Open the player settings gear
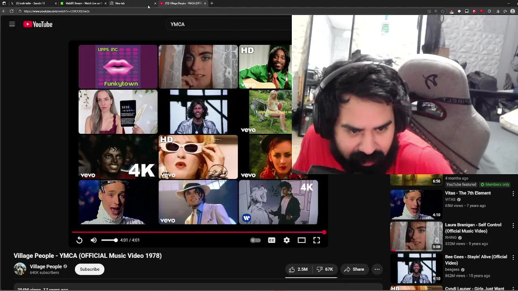 tap(287, 240)
